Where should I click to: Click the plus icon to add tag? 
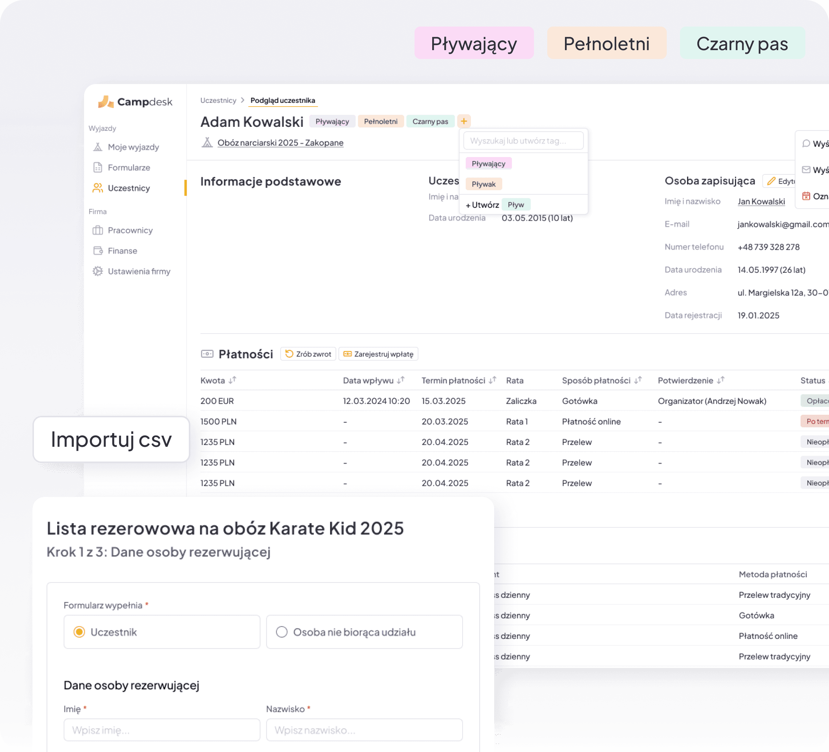click(x=464, y=121)
